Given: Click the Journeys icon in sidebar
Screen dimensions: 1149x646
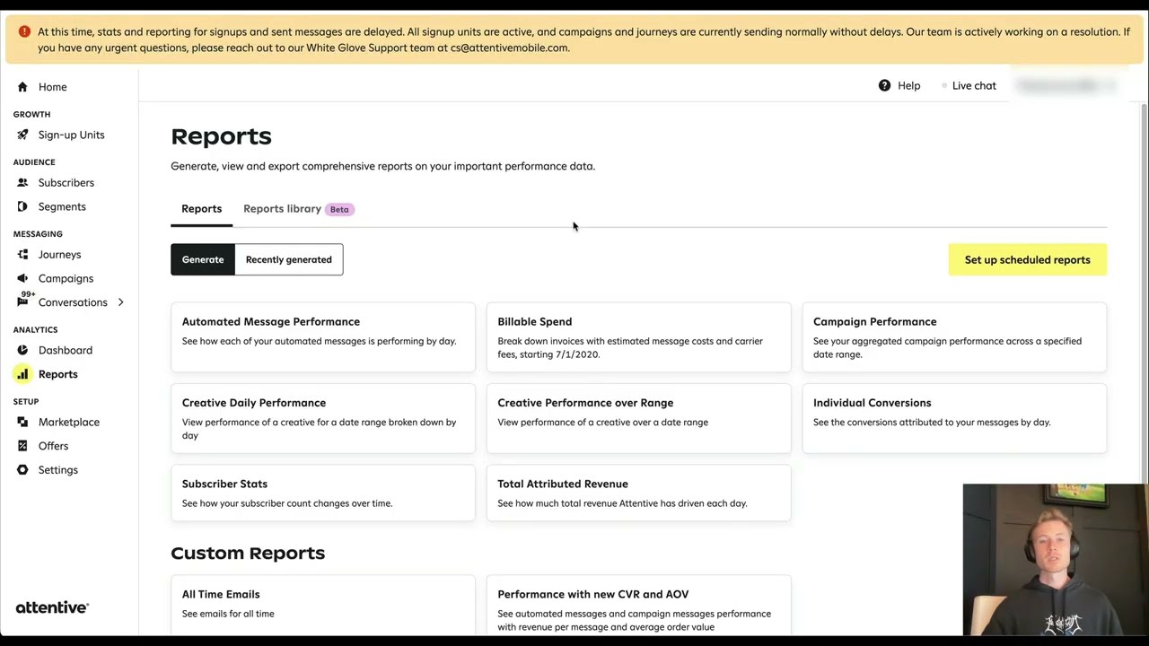Looking at the screenshot, I should pyautogui.click(x=22, y=255).
